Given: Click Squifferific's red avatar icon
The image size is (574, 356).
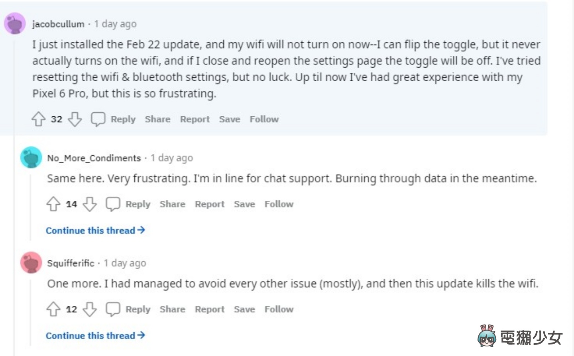Looking at the screenshot, I should pos(31,262).
